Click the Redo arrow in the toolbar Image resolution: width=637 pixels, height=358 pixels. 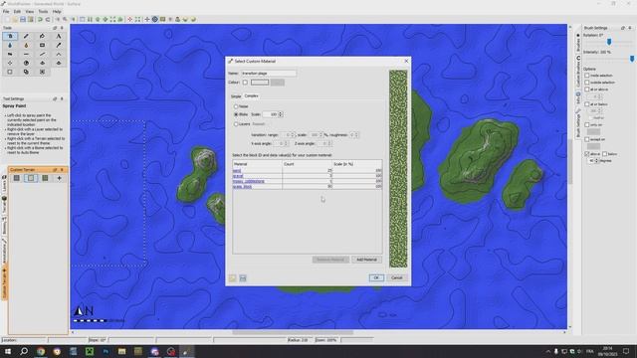click(48, 19)
